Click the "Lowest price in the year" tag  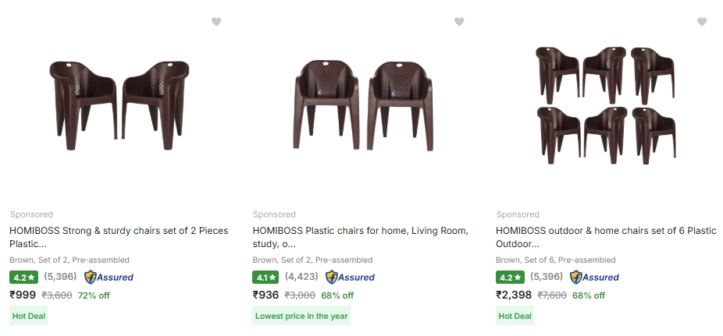[301, 316]
